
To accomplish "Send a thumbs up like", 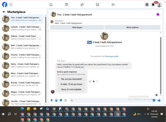I will tap(159, 100).
